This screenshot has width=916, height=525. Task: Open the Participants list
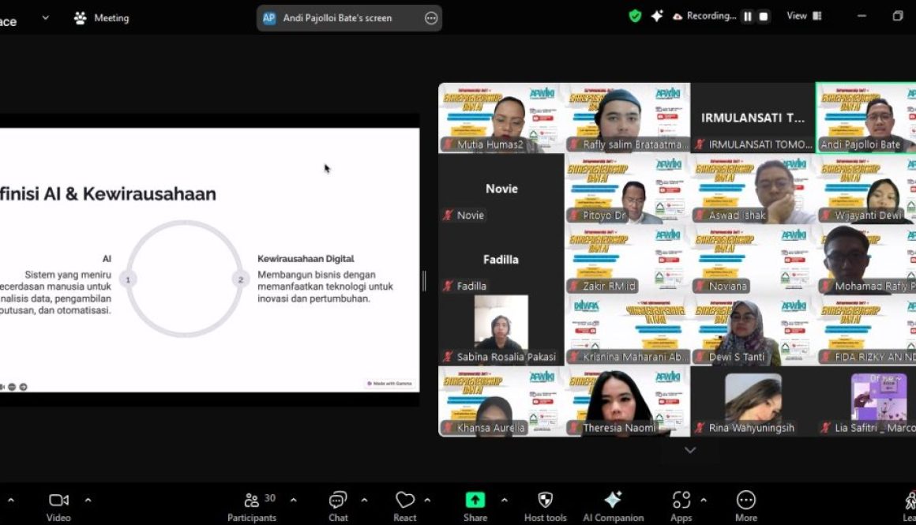(252, 505)
